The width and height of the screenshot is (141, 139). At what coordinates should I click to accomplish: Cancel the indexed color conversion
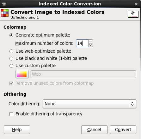coord(94,130)
